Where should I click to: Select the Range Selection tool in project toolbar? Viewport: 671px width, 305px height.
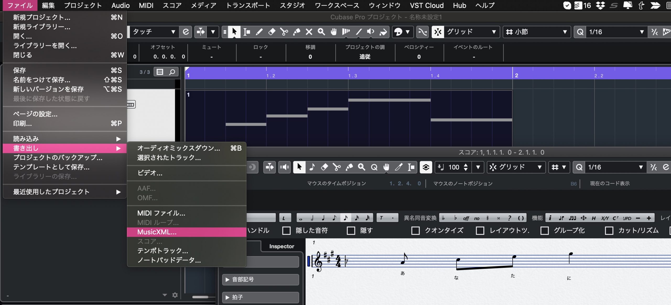click(x=247, y=32)
